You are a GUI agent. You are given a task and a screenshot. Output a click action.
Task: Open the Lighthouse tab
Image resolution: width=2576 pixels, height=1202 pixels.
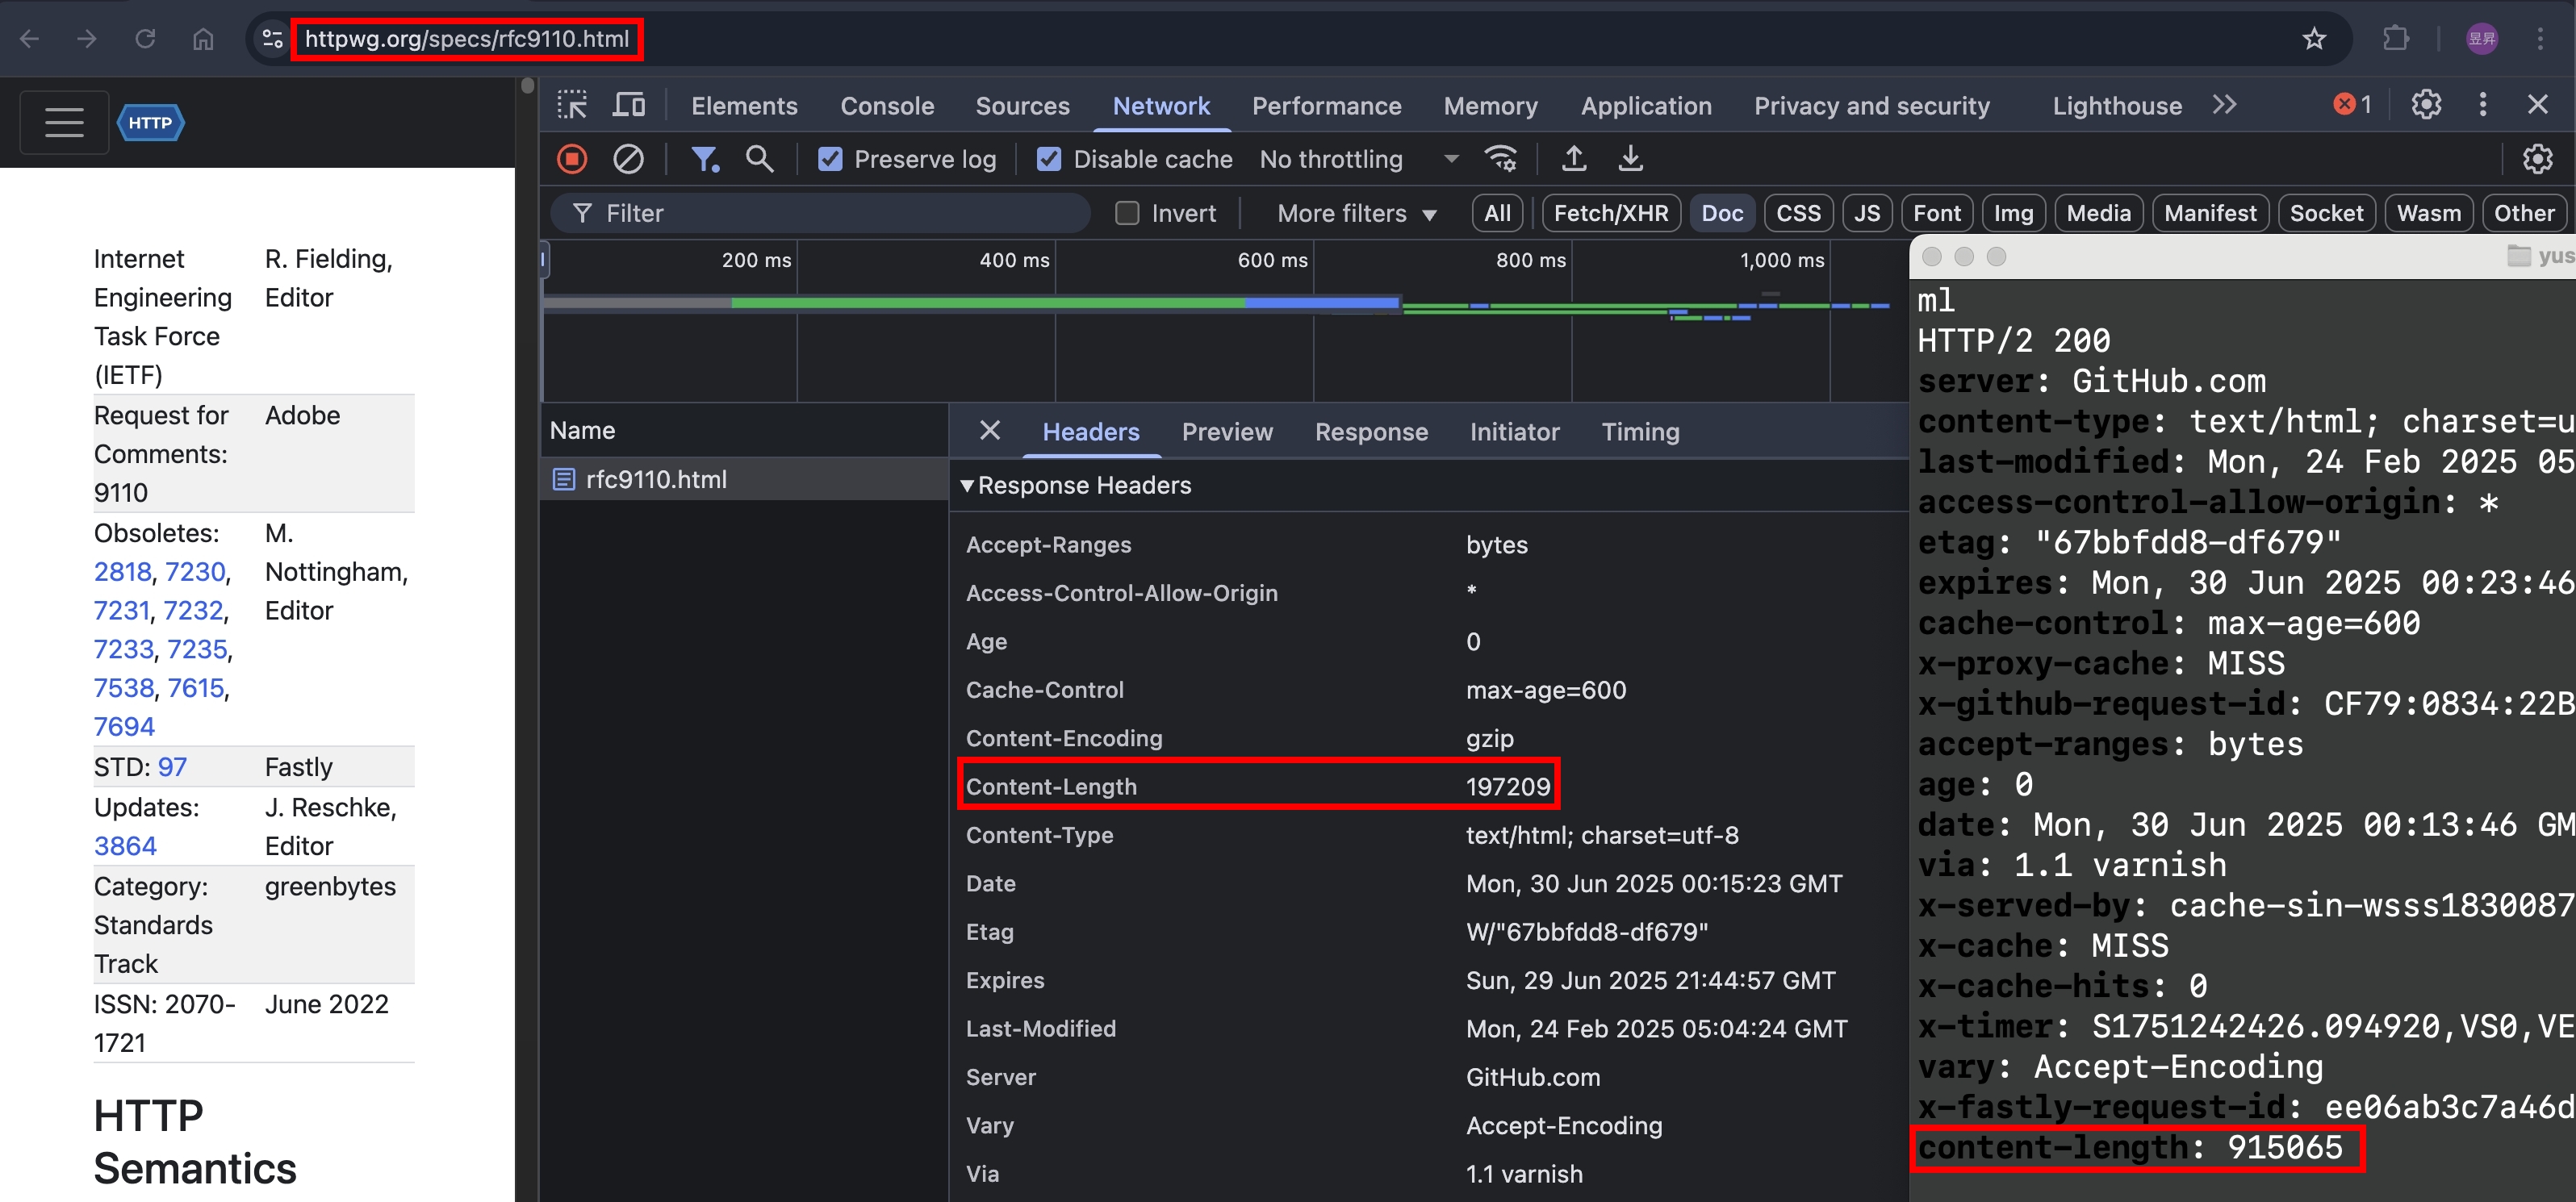click(x=2117, y=106)
